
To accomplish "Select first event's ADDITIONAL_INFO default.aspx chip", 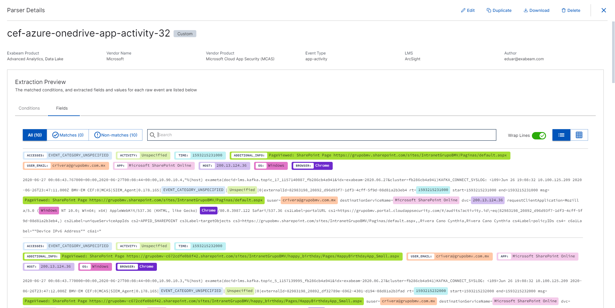I will (370, 155).
